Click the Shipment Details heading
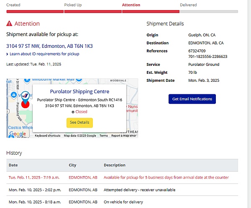 point(165,24)
